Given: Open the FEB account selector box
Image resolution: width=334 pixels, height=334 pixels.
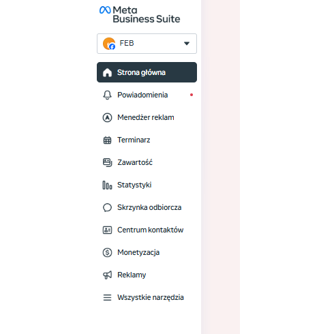Looking at the screenshot, I should (147, 44).
